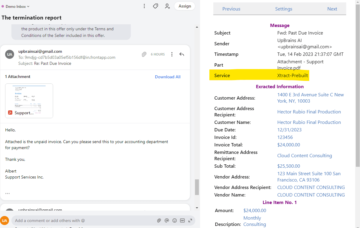Click the sender email upbrainsai@gmail.com
Viewport: 360px width, 228px height.
point(40,52)
